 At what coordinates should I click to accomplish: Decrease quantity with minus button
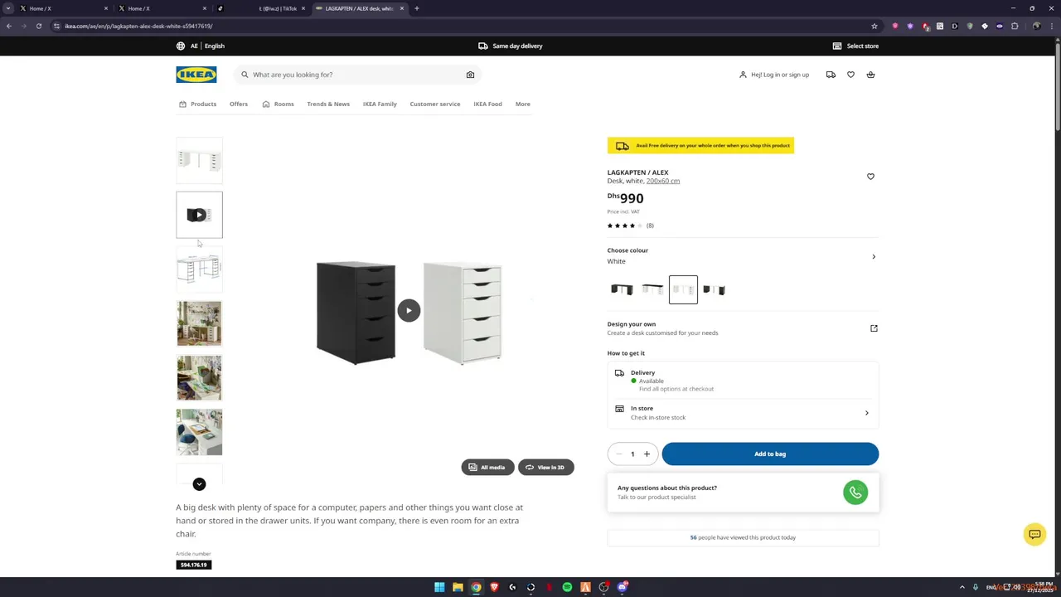[618, 454]
